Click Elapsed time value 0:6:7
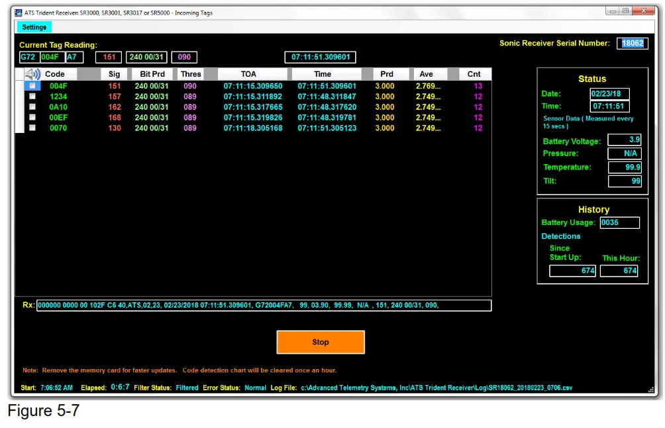The image size is (665, 428). pyautogui.click(x=120, y=388)
